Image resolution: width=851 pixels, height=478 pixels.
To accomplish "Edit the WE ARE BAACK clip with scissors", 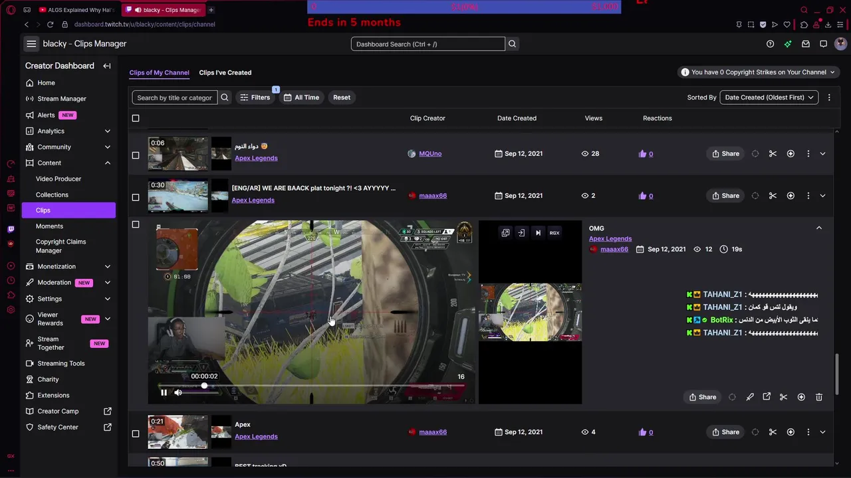I will point(773,196).
